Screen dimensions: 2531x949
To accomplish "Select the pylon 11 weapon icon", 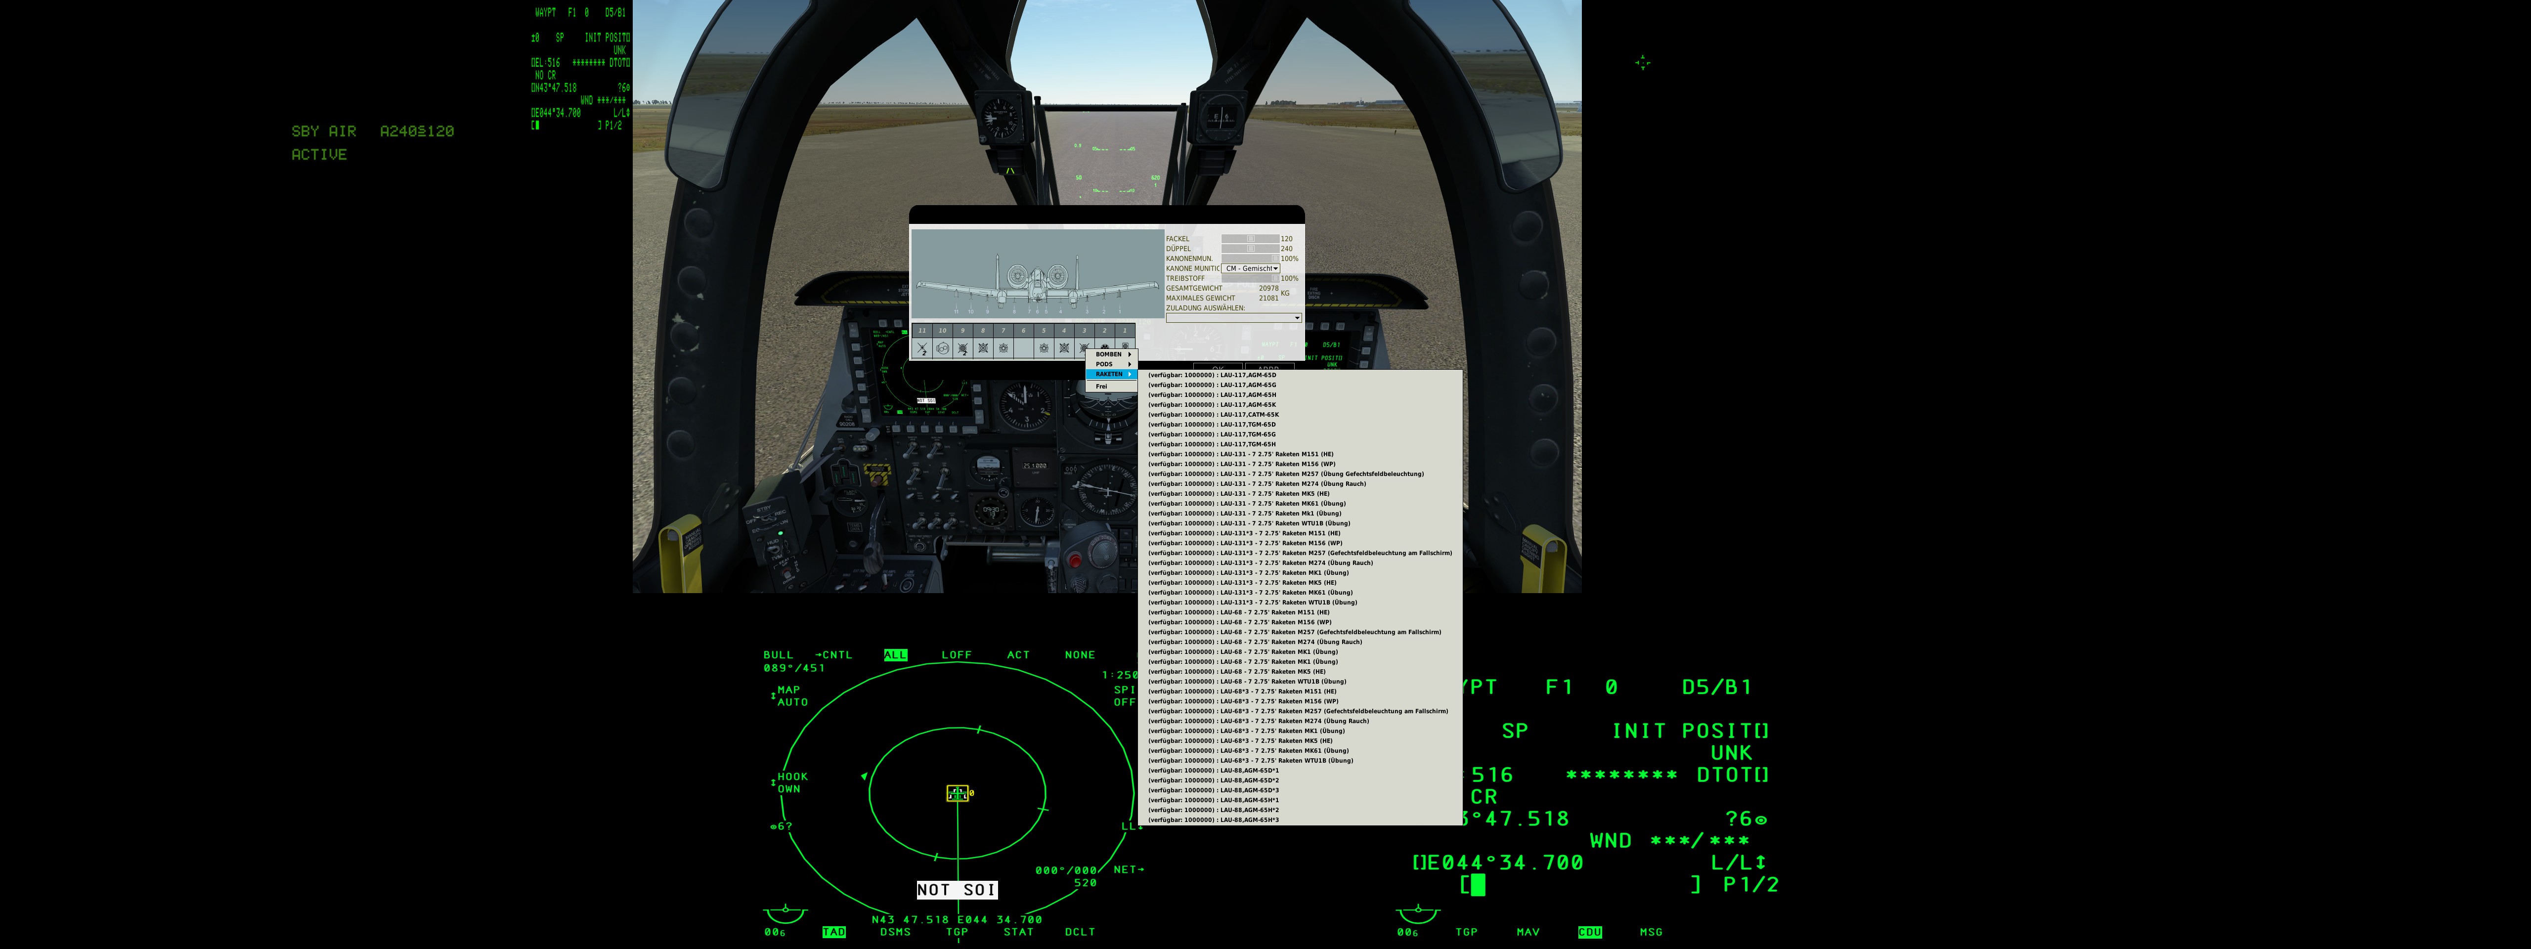I will click(x=922, y=349).
